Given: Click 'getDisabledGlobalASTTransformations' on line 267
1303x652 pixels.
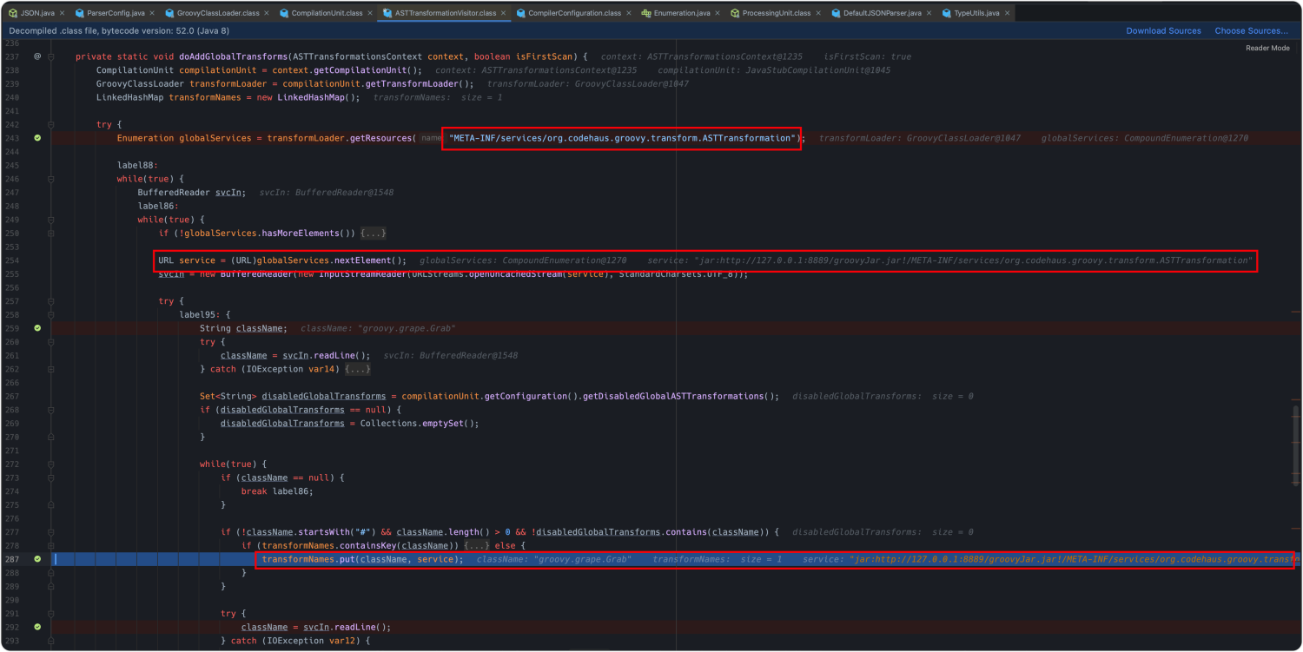Looking at the screenshot, I should 675,396.
